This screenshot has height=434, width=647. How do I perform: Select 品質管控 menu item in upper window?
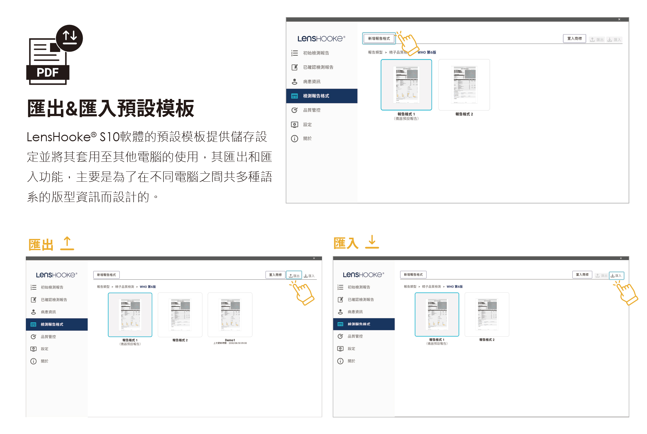point(312,110)
